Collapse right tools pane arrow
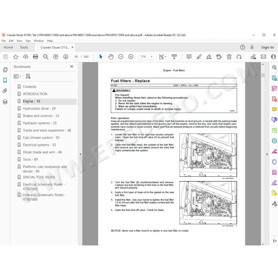This screenshot has height=278, width=278. (267, 154)
